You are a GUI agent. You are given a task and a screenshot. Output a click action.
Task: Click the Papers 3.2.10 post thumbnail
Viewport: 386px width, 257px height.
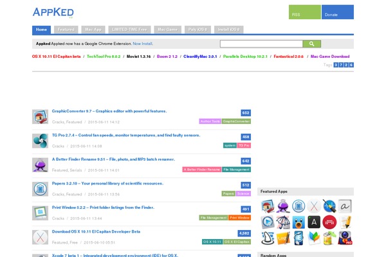[x=40, y=189]
